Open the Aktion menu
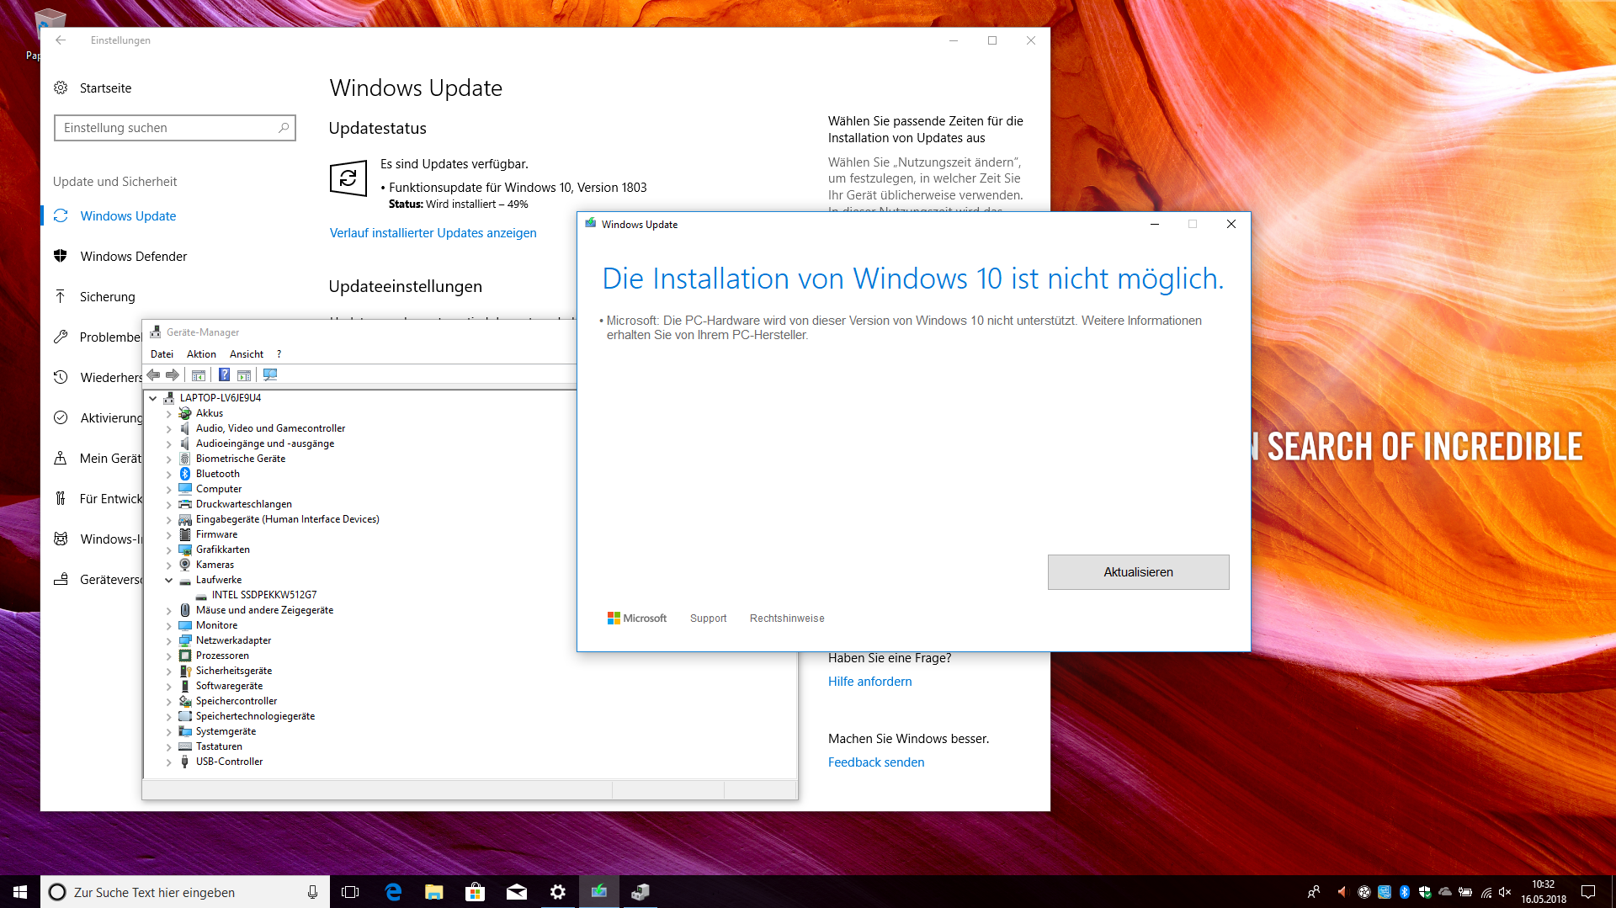The image size is (1616, 908). pos(201,354)
